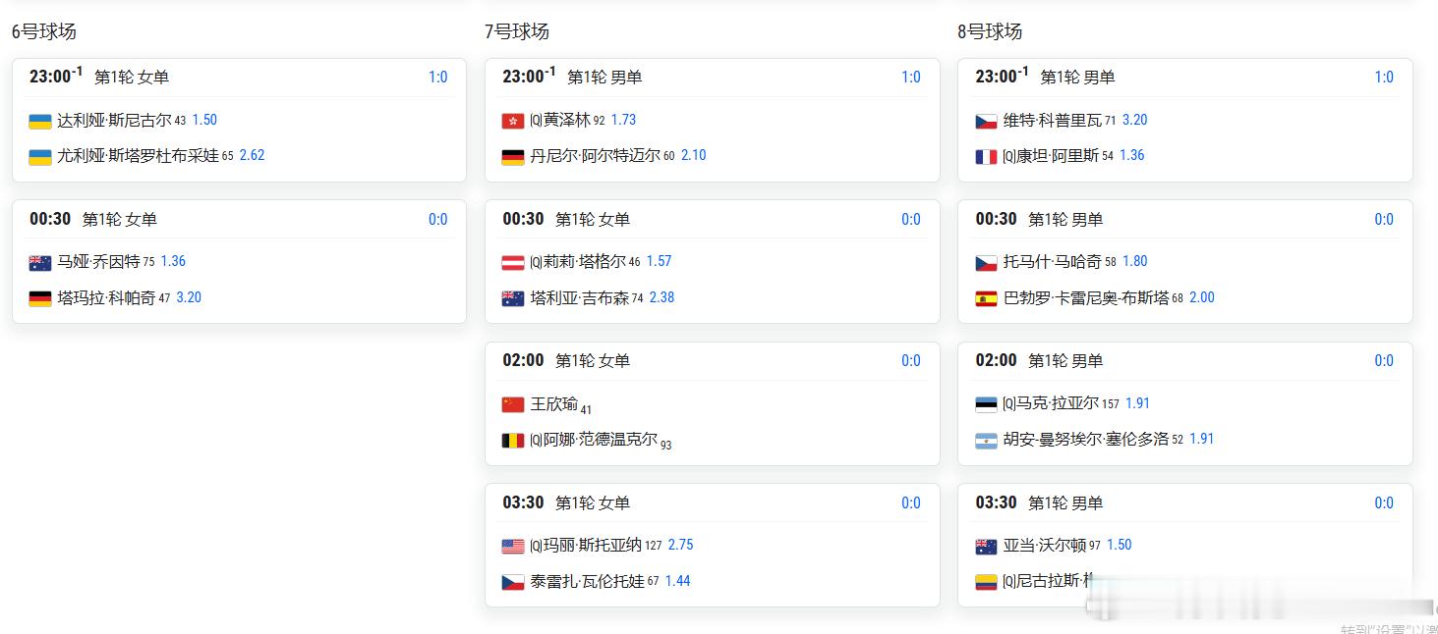Open 1:0 score of court 6 first match
Viewport: 1438px width, 634px height.
[x=437, y=77]
